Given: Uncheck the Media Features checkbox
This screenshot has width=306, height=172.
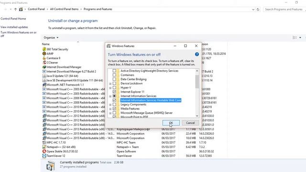Looking at the screenshot, I should (x=114, y=108).
